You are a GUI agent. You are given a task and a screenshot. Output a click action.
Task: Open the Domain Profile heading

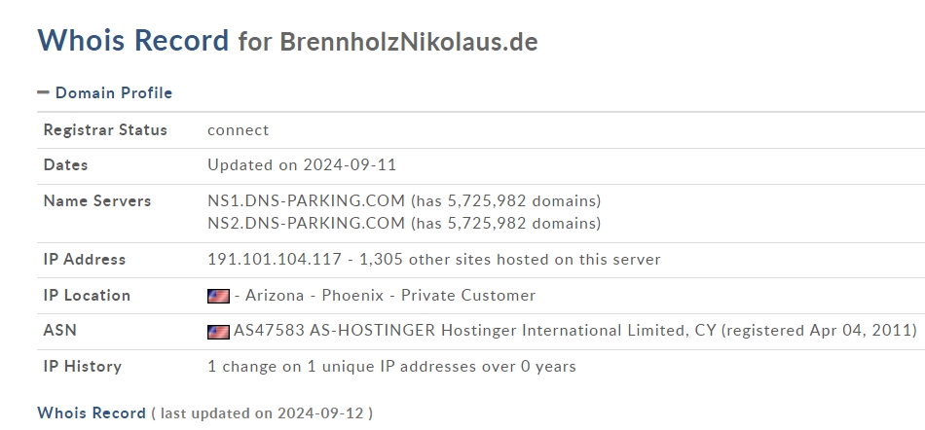click(x=114, y=92)
